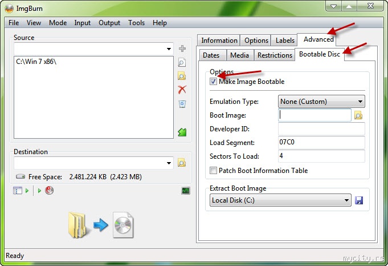388x266 pixels.
Task: Click the red X remove icon
Action: pos(182,90)
